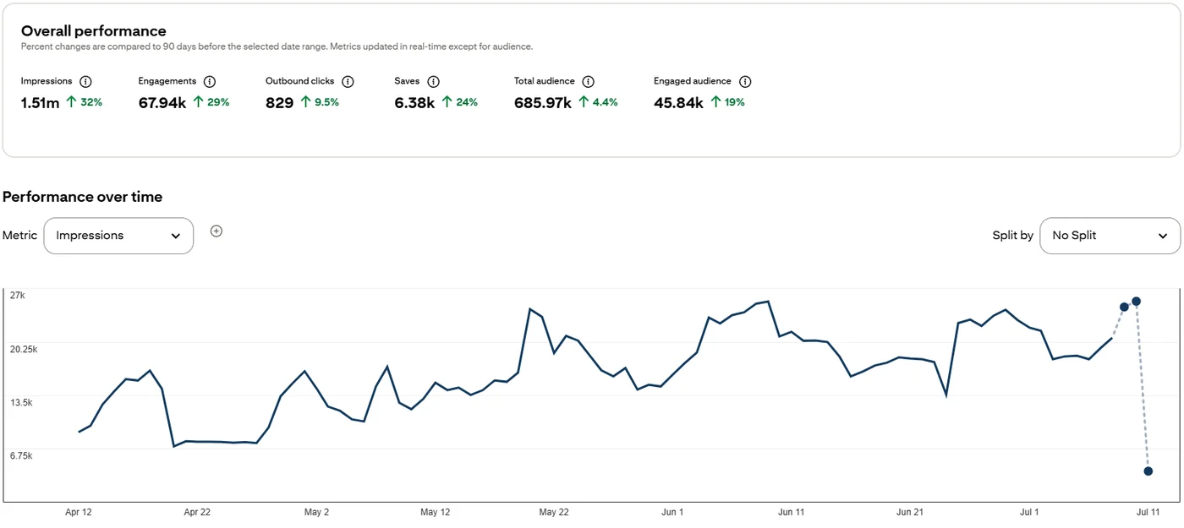Screen dimensions: 1184x528
Task: Open the Metric dropdown showing Impressions
Action: click(x=118, y=236)
